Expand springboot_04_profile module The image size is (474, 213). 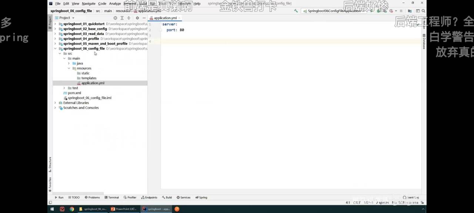(x=55, y=39)
